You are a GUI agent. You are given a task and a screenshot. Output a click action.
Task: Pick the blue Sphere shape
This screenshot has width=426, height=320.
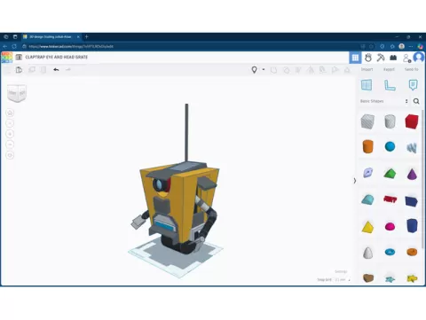tap(390, 146)
